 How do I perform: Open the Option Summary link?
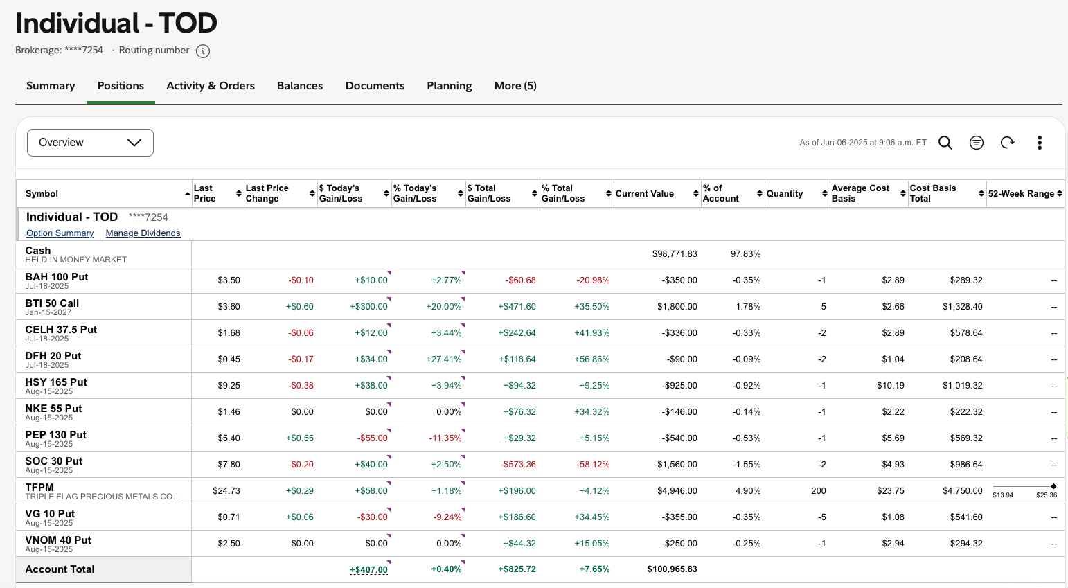pyautogui.click(x=60, y=233)
